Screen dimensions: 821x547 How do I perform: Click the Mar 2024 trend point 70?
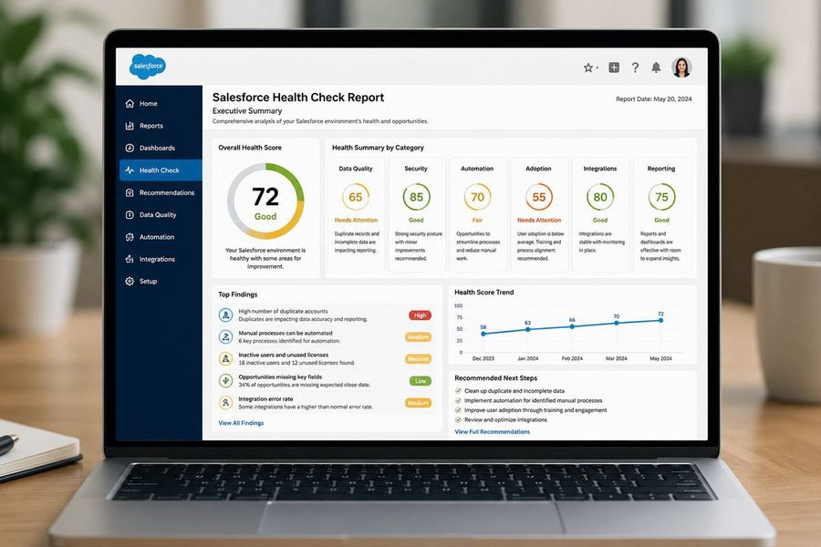[617, 324]
